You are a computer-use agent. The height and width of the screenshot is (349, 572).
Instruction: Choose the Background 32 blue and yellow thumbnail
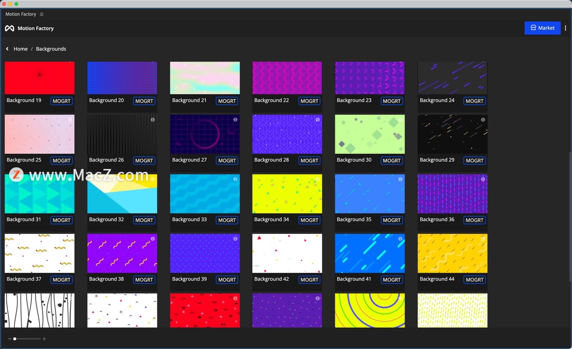click(122, 194)
